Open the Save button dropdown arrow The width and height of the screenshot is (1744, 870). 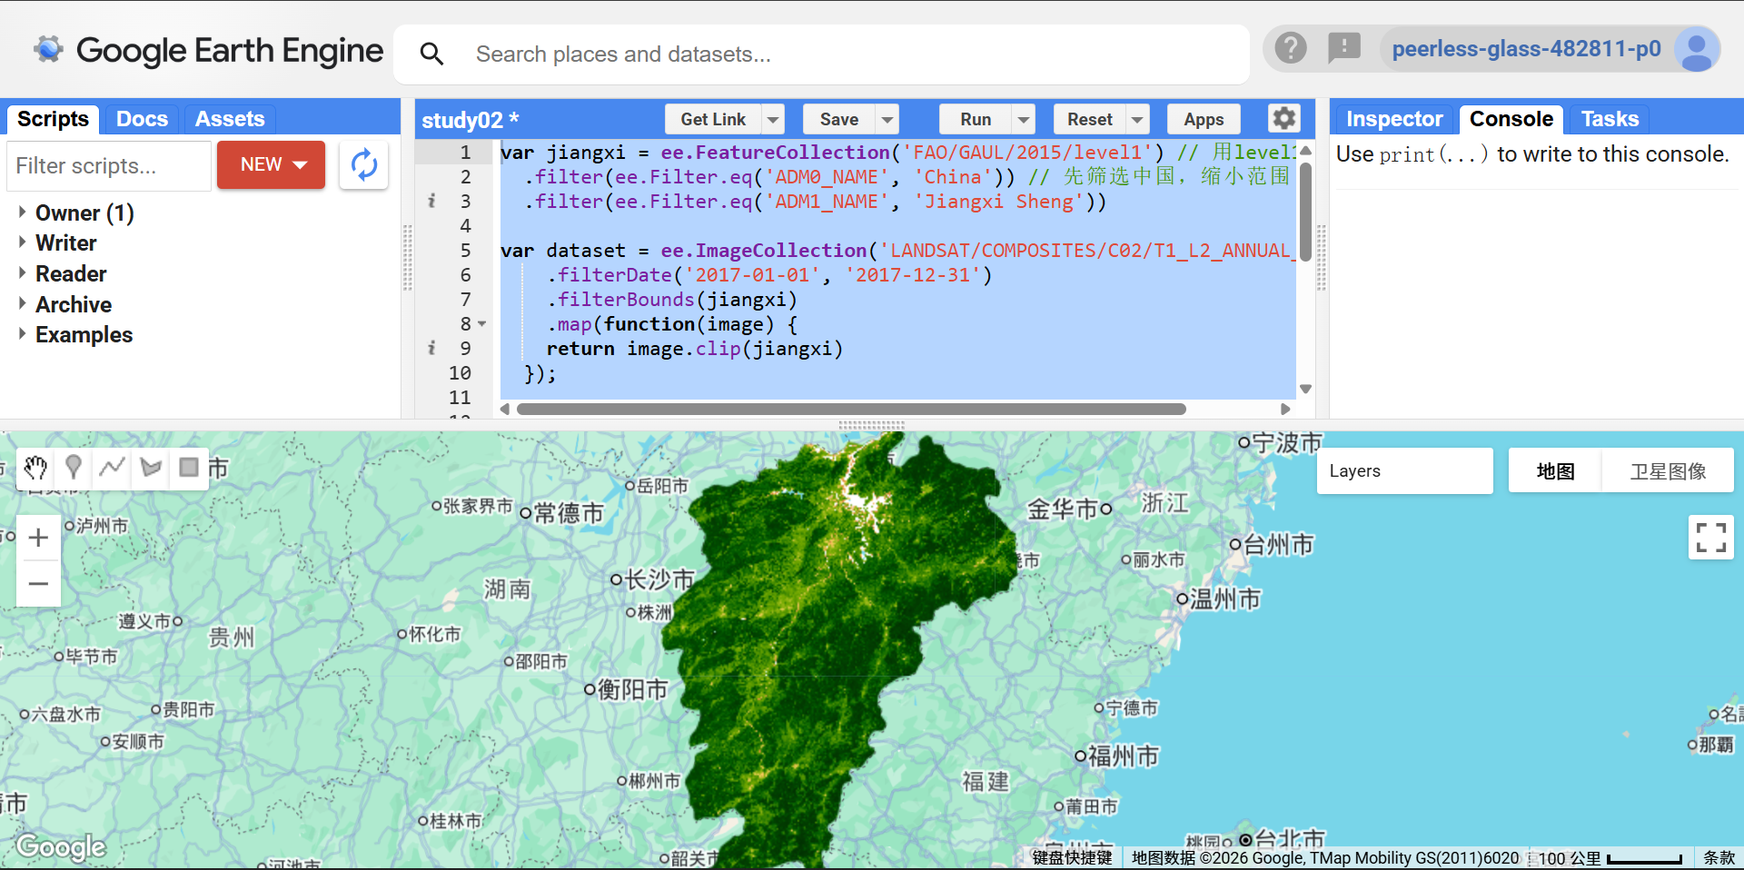pos(887,119)
